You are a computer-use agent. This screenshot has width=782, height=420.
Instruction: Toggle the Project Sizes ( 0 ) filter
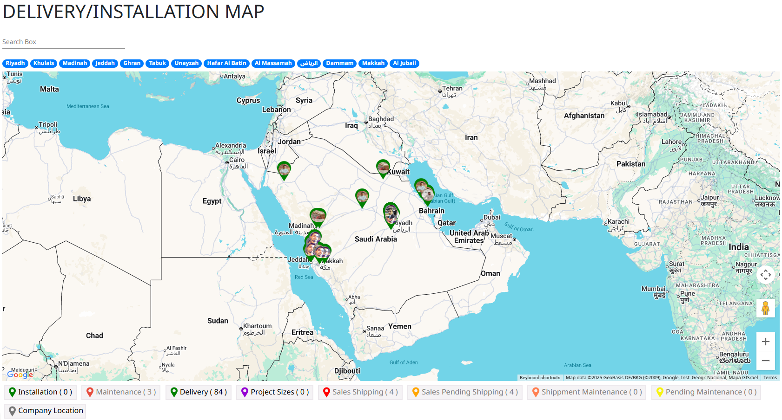click(275, 392)
